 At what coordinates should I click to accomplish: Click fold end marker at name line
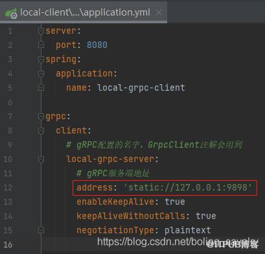41,88
